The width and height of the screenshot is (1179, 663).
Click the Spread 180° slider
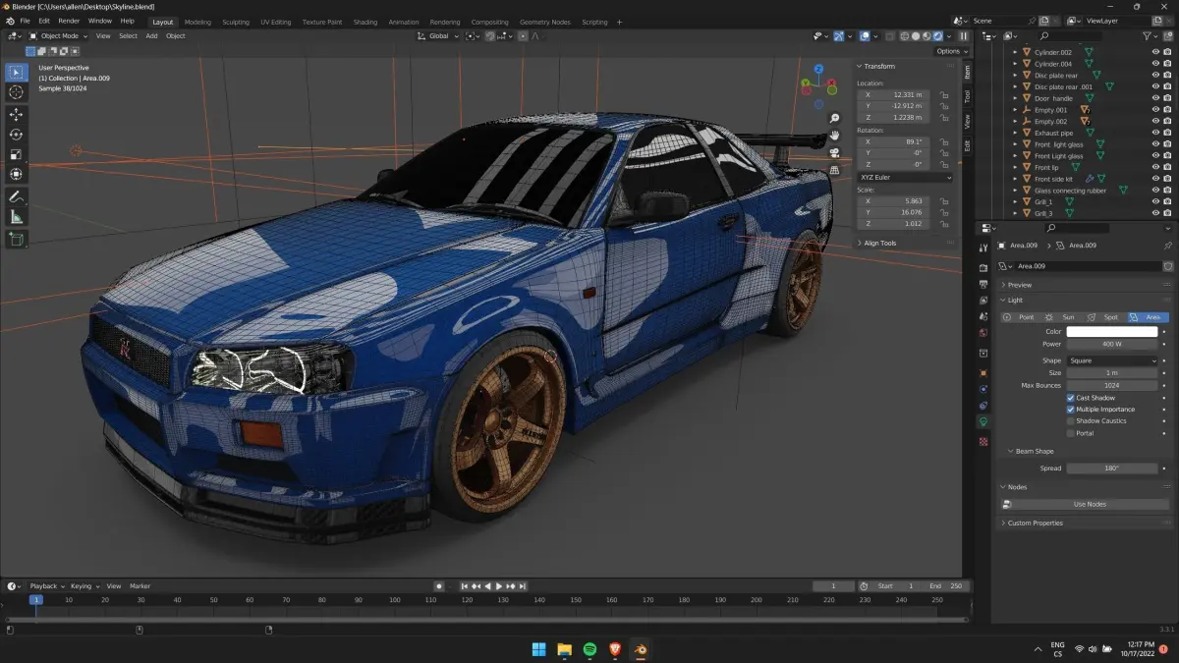point(1112,469)
